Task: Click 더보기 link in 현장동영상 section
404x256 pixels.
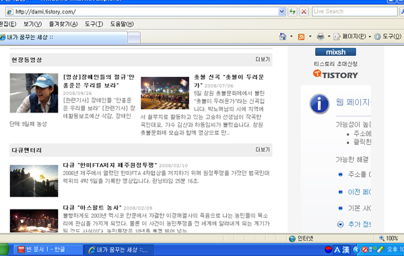Action: point(263,59)
